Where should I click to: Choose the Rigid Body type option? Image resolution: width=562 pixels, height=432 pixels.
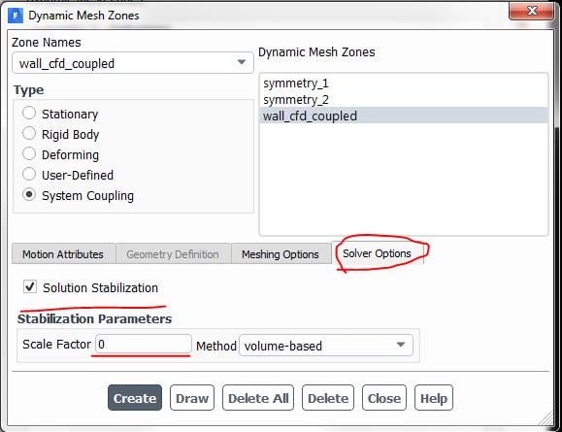click(29, 134)
